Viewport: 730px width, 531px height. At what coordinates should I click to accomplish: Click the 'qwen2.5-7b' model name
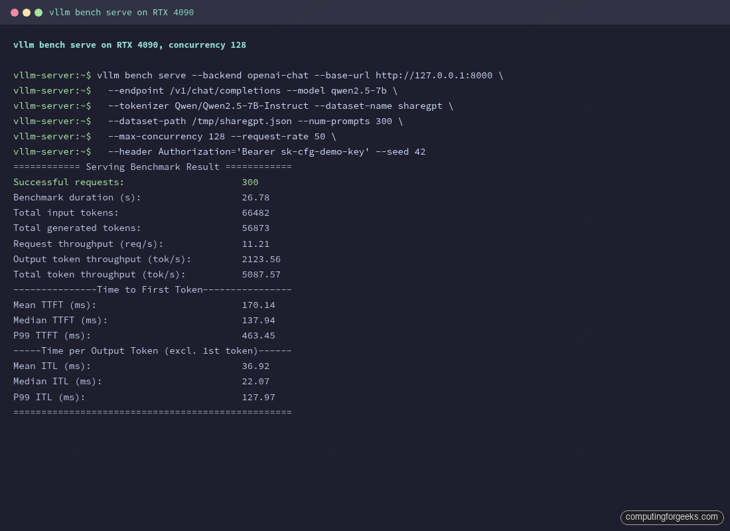pyautogui.click(x=358, y=90)
